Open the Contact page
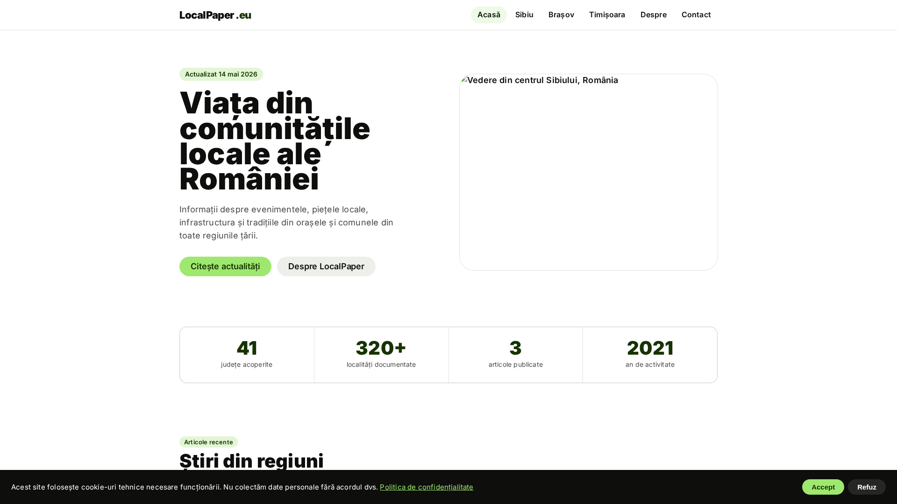This screenshot has width=897, height=504. [696, 15]
